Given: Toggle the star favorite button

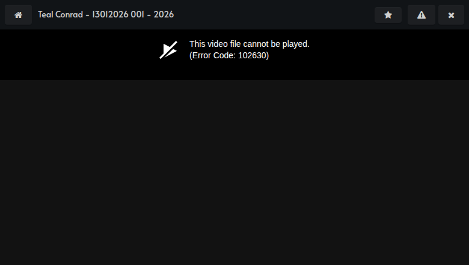Looking at the screenshot, I should click(388, 15).
